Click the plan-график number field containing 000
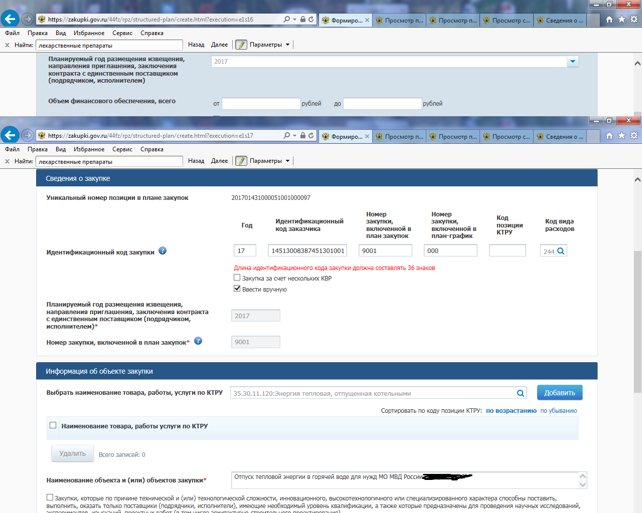 tap(450, 250)
